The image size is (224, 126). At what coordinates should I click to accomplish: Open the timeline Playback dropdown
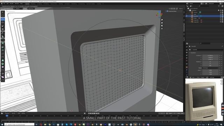(7, 113)
